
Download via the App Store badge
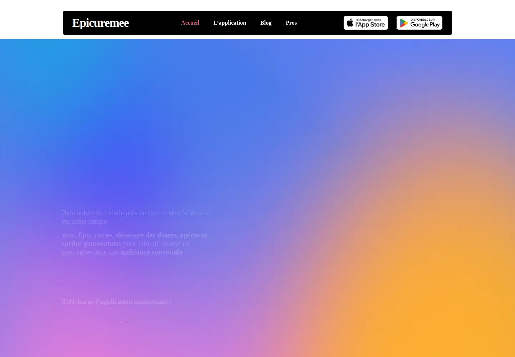(366, 23)
